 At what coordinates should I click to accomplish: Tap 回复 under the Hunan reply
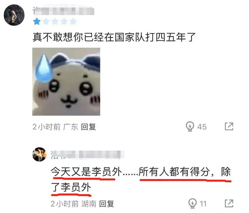(x=106, y=204)
